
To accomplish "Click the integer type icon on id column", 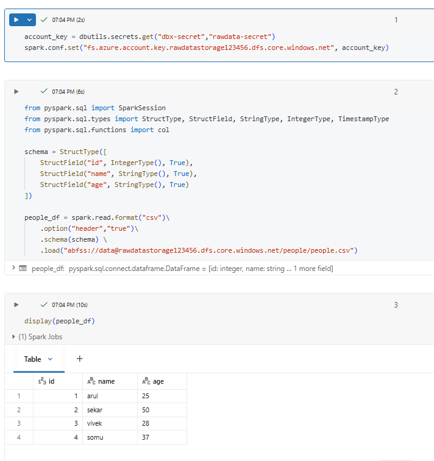I will point(41,381).
